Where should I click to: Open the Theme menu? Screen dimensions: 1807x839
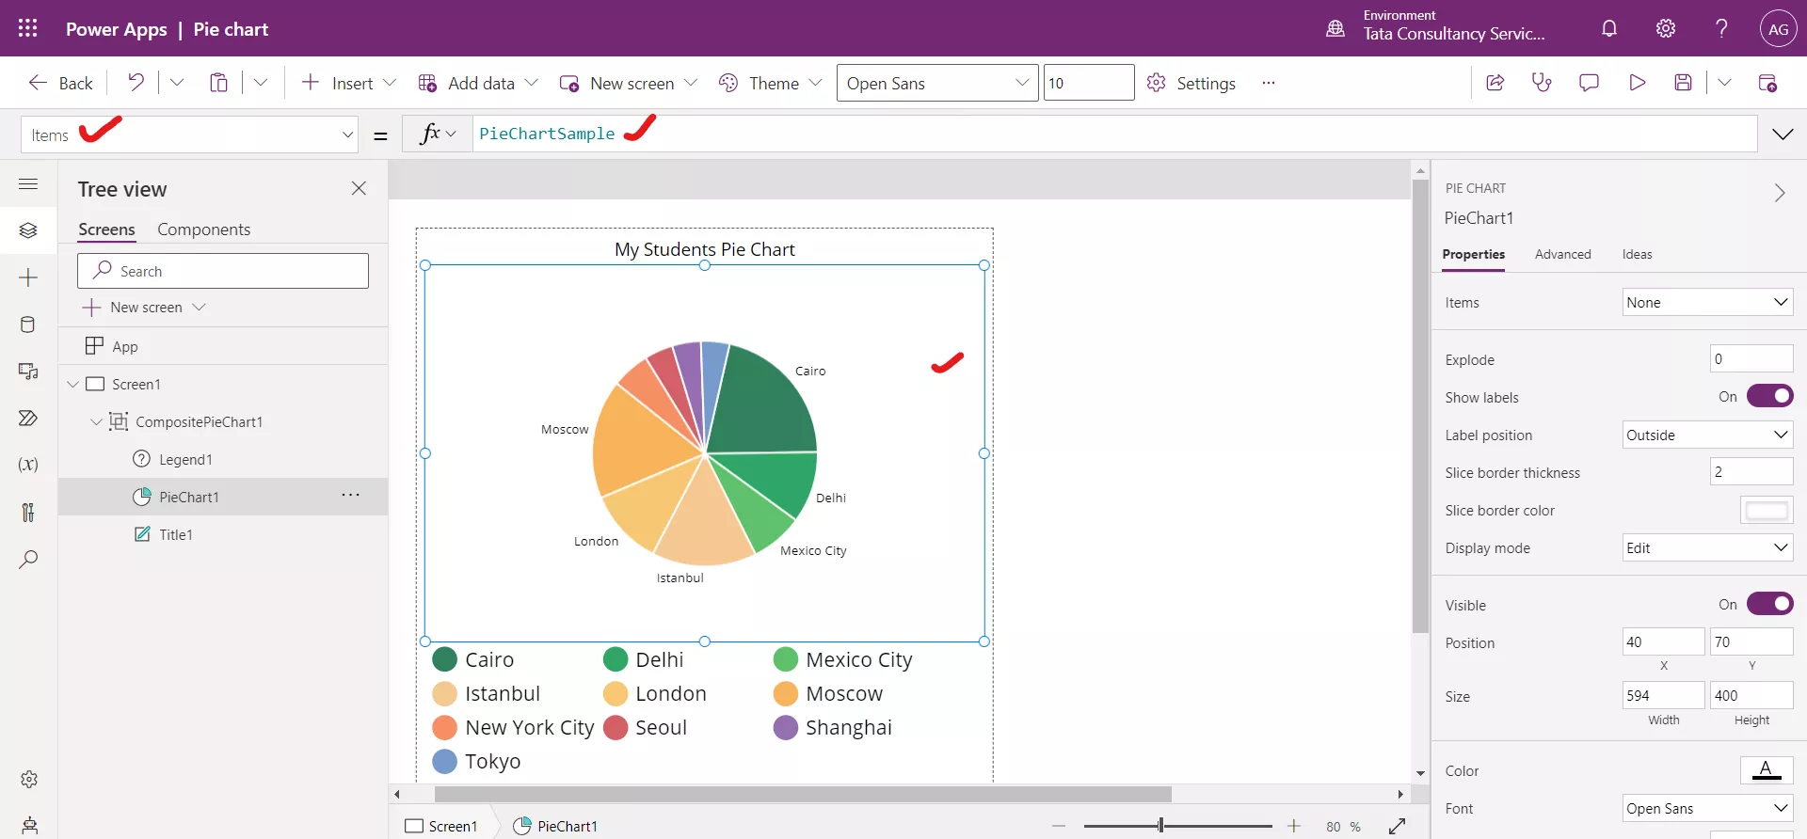(771, 83)
